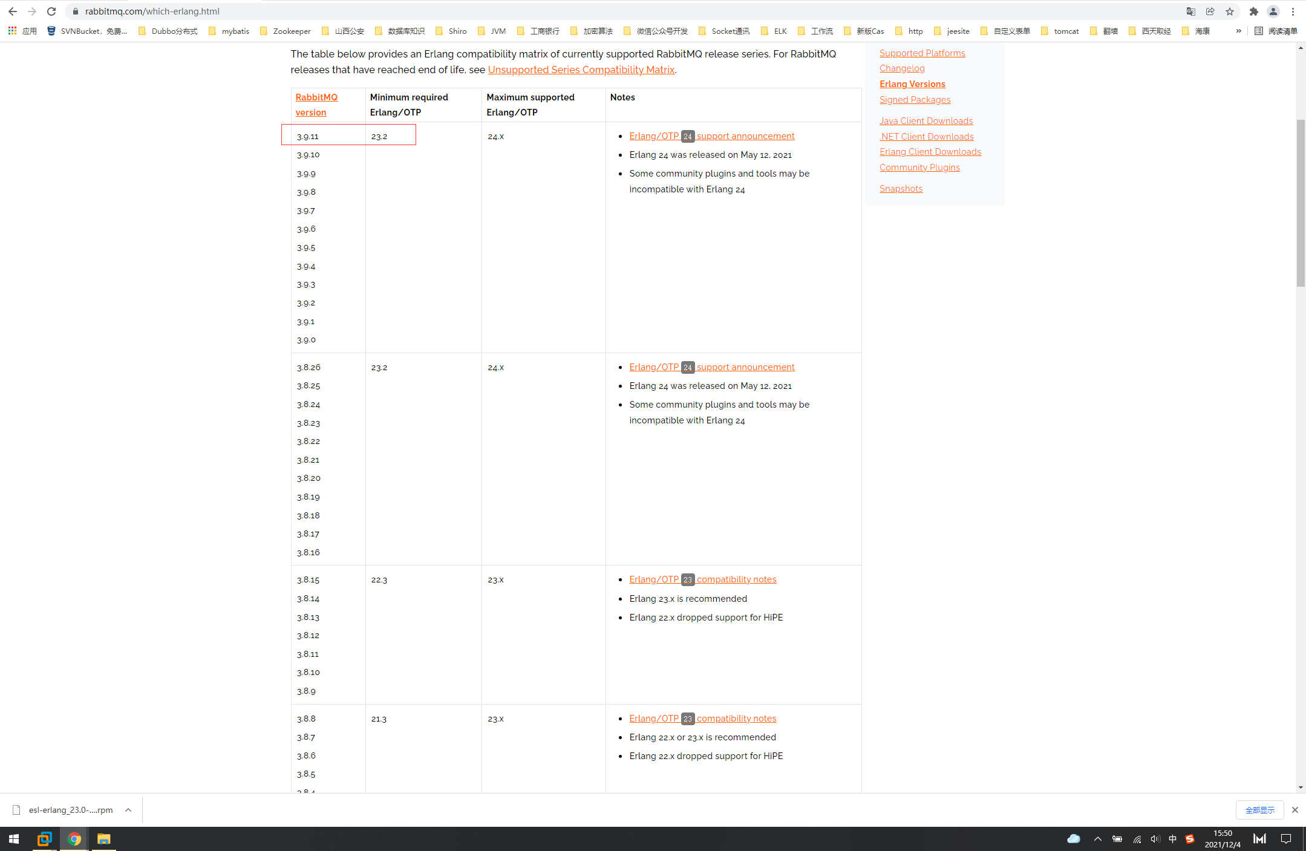The image size is (1306, 851).
Task: Click the Google Translate icon in the address bar
Action: pyautogui.click(x=1190, y=11)
